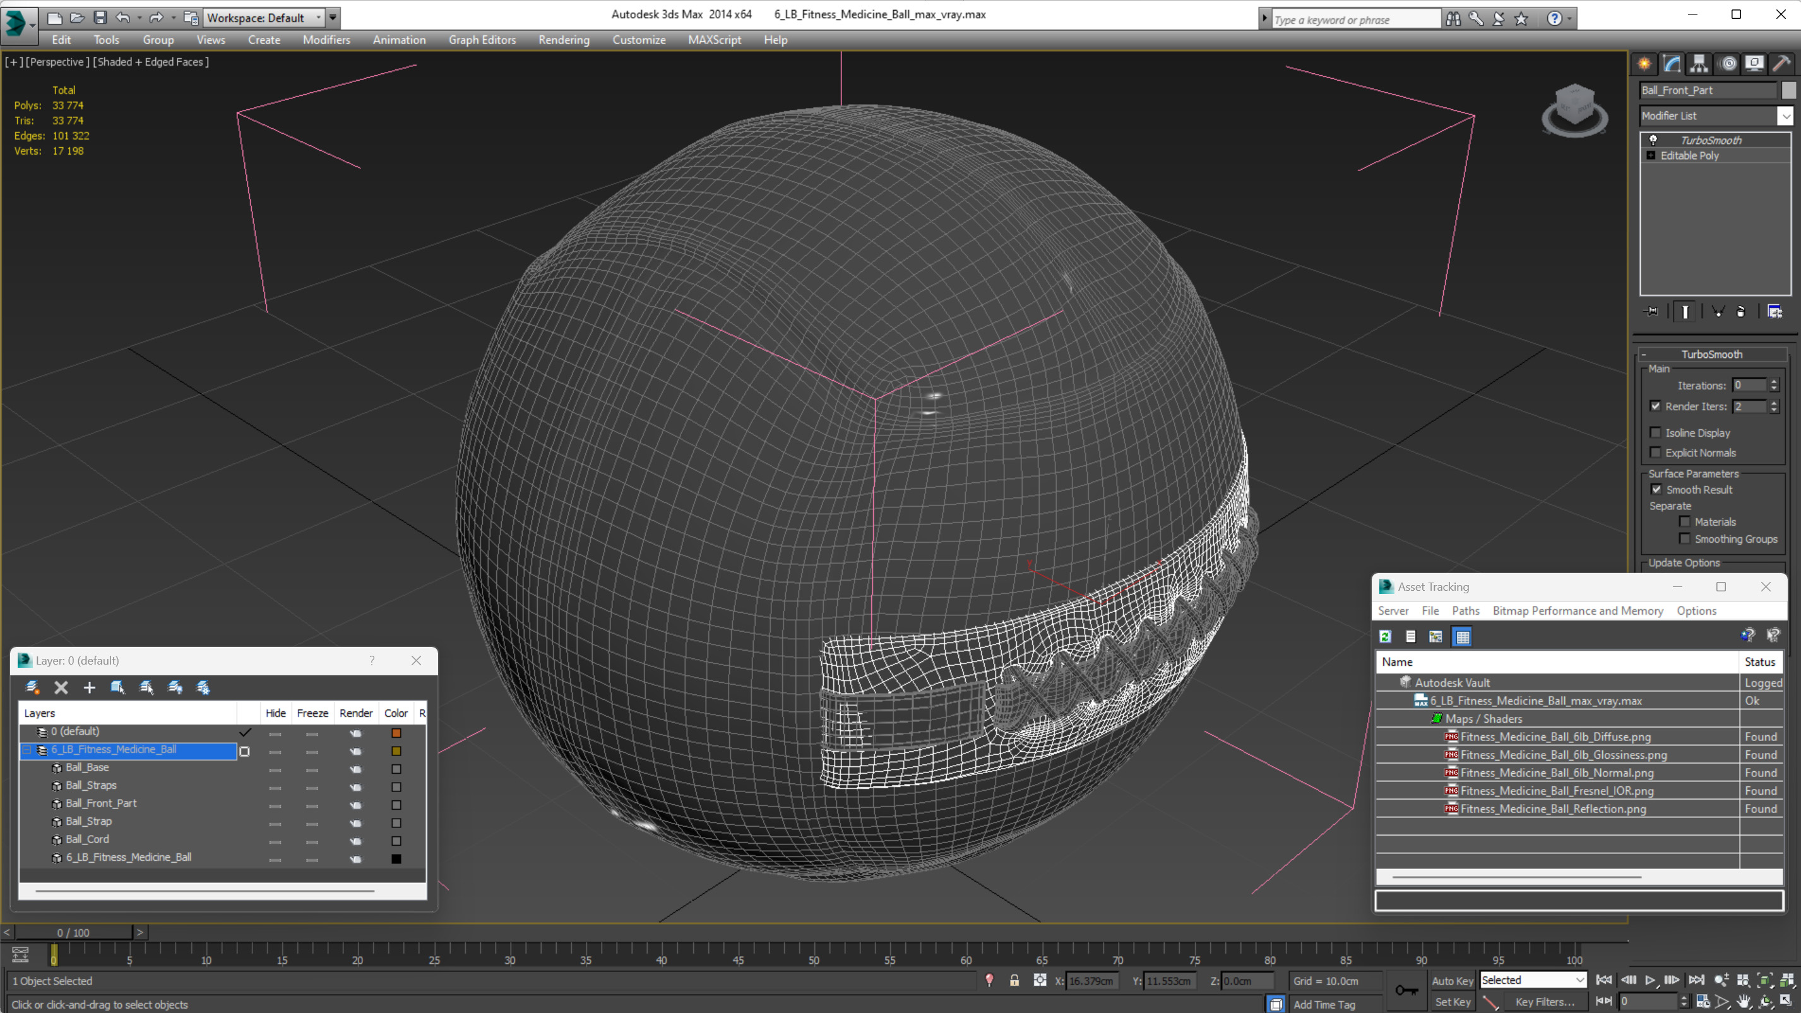Check Separate by Smoothing Groups checkbox

point(1685,538)
